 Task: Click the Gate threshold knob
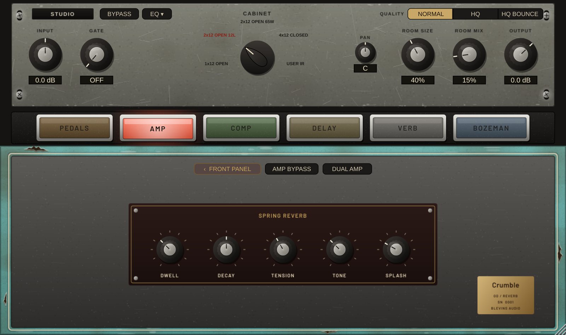97,55
